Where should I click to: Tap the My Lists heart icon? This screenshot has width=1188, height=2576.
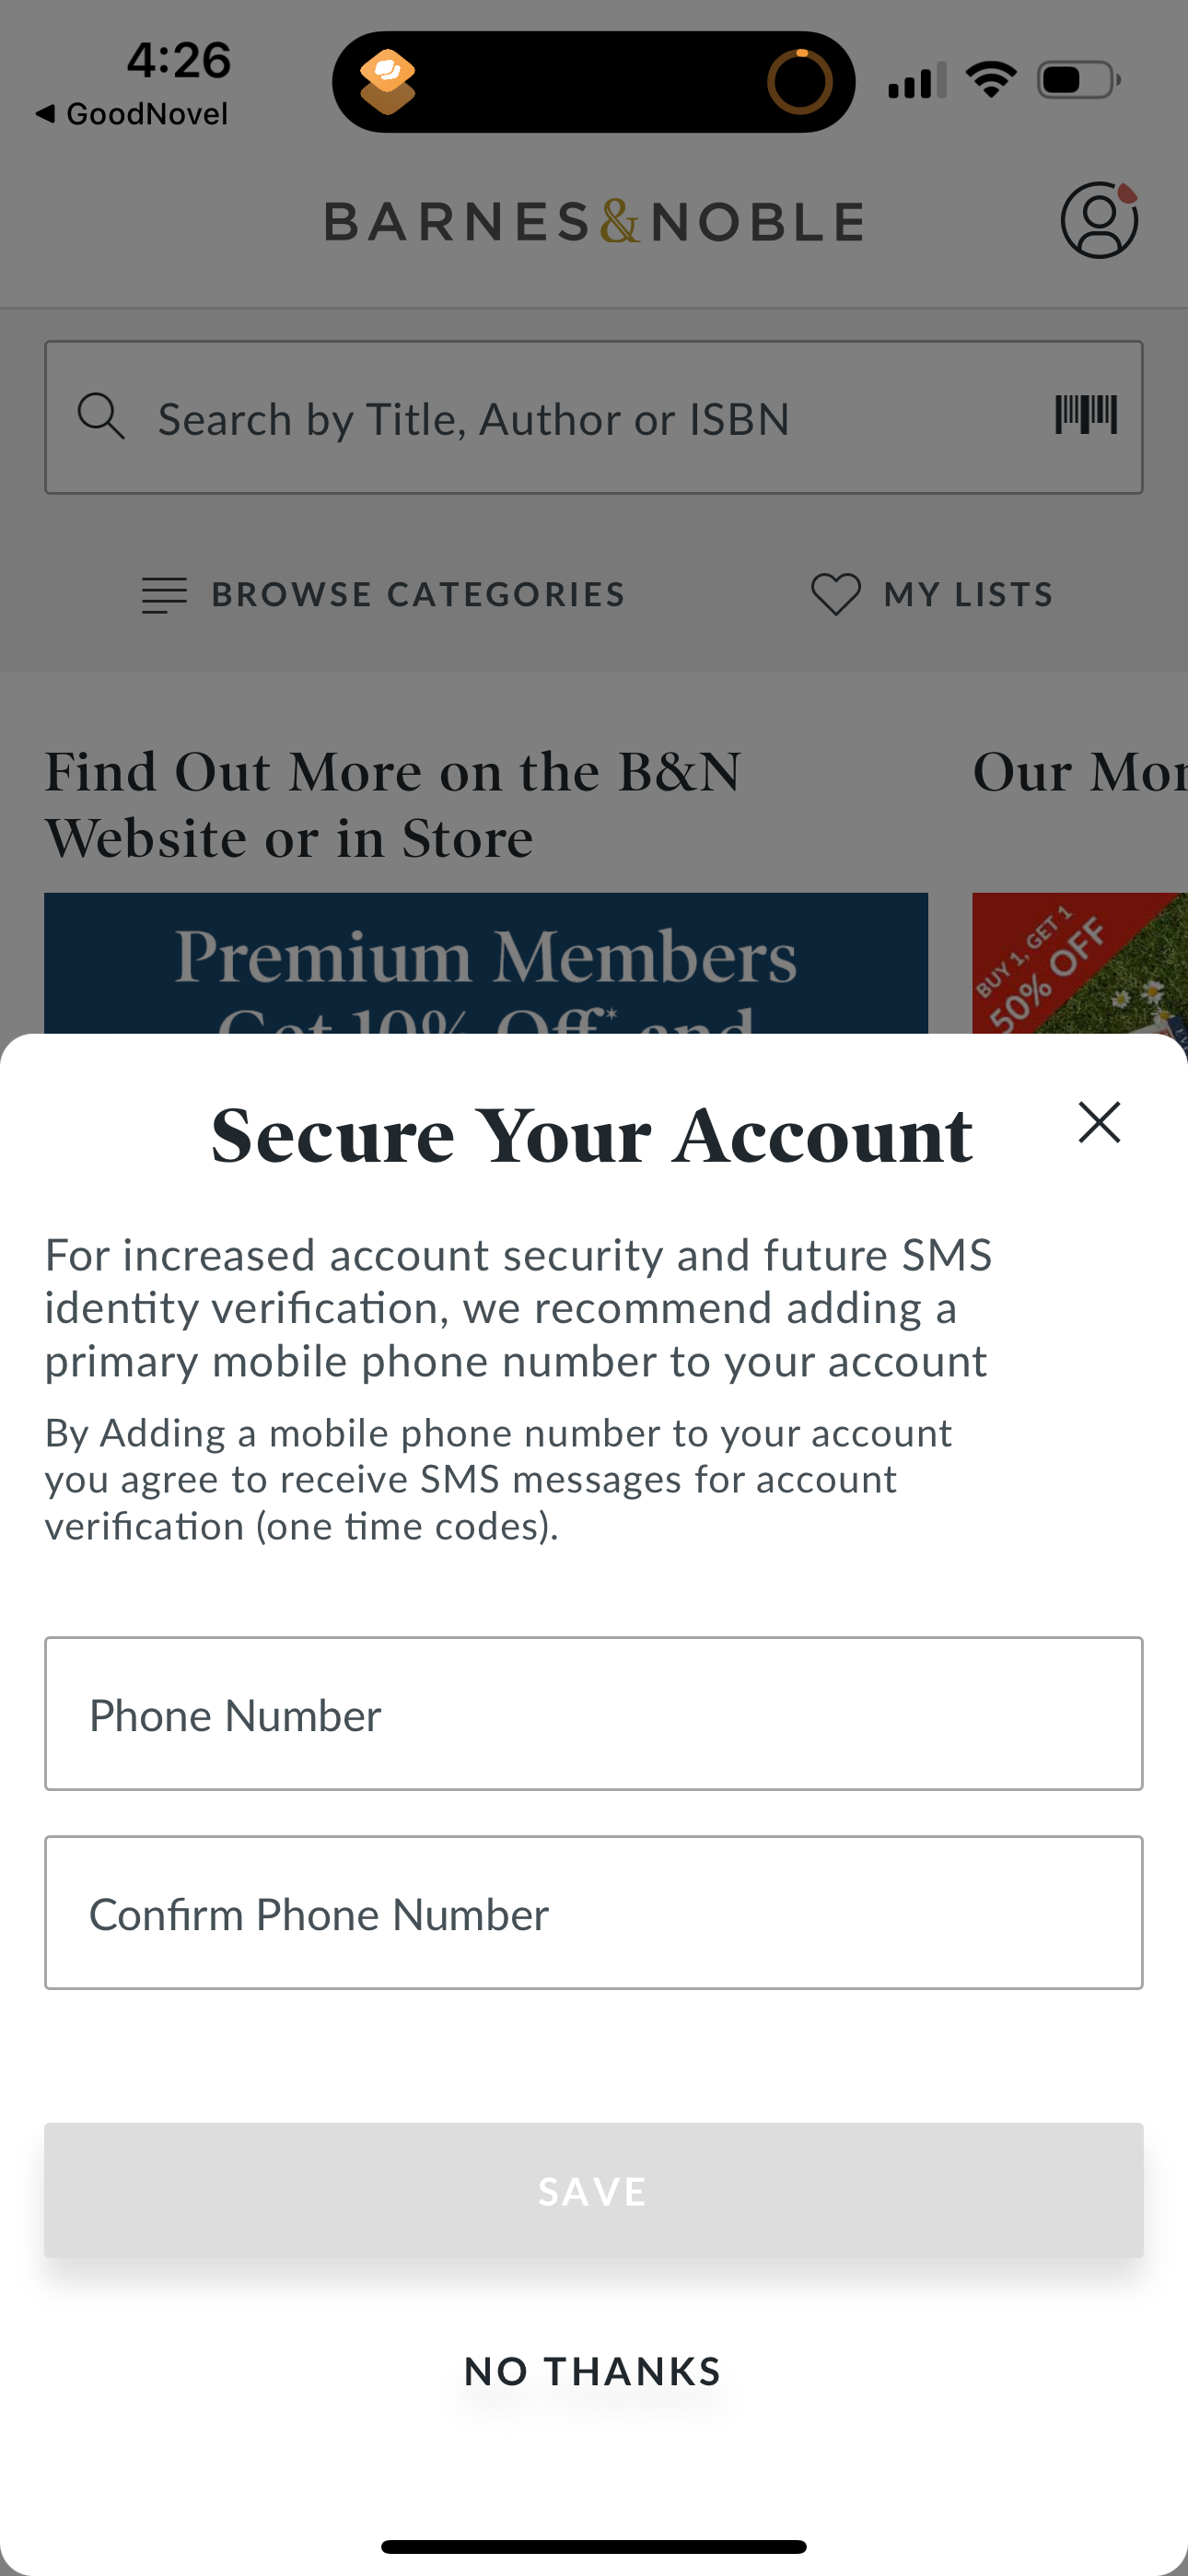coord(835,595)
